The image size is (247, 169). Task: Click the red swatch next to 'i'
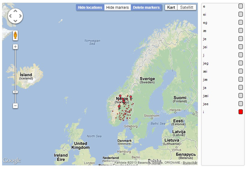point(240,112)
